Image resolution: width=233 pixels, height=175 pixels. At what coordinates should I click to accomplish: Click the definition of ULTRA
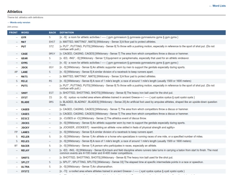[86, 167]
